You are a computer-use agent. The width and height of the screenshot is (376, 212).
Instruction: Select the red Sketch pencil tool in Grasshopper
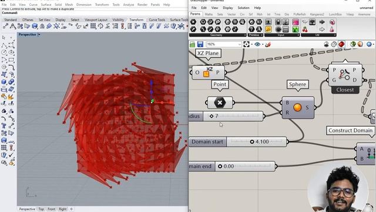[268, 44]
